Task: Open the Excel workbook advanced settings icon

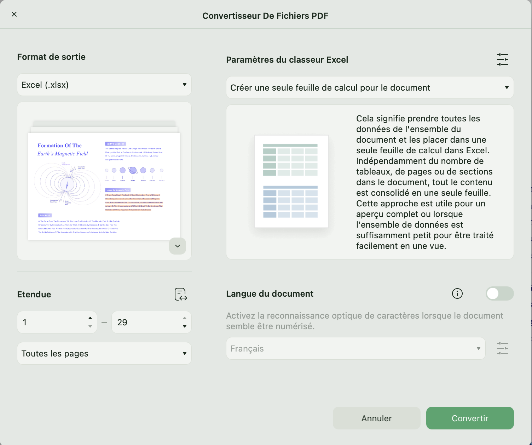Action: click(x=503, y=59)
